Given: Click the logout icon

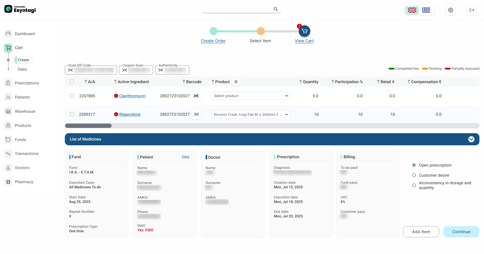Looking at the screenshot, I should 472,10.
